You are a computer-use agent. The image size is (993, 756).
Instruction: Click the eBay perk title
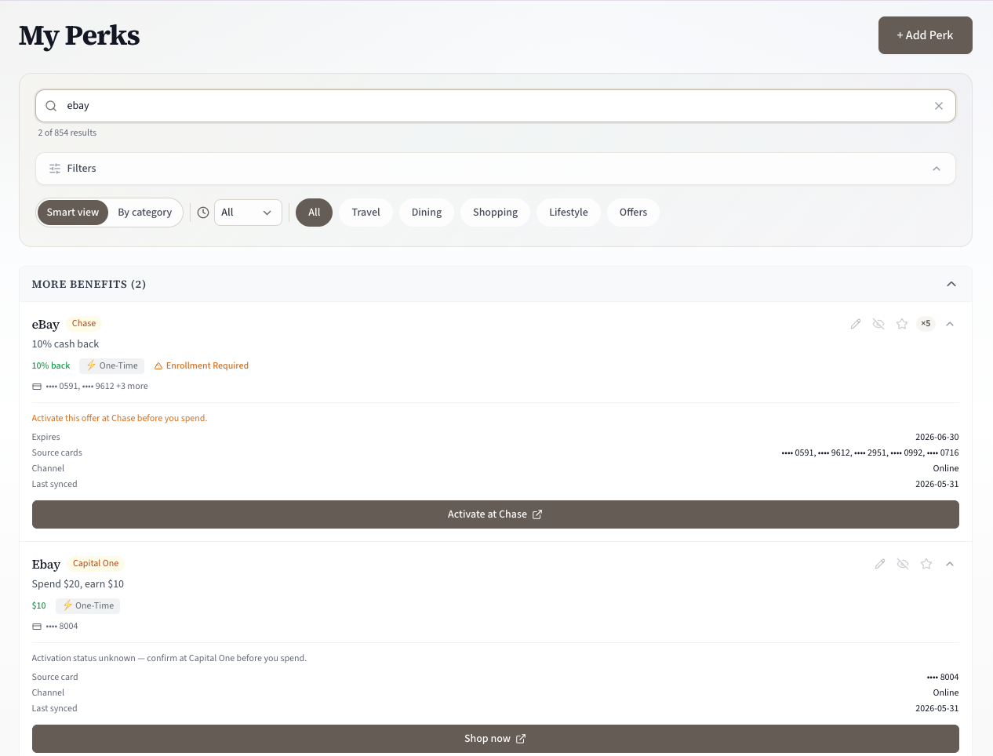(x=45, y=325)
